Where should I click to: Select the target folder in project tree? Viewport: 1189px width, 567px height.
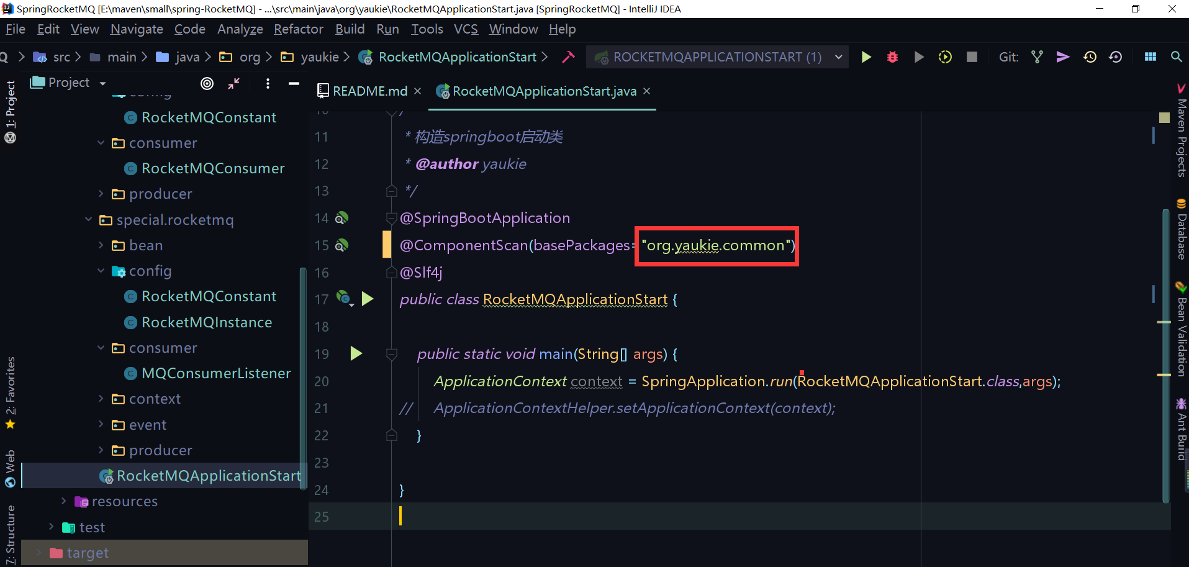tap(88, 553)
